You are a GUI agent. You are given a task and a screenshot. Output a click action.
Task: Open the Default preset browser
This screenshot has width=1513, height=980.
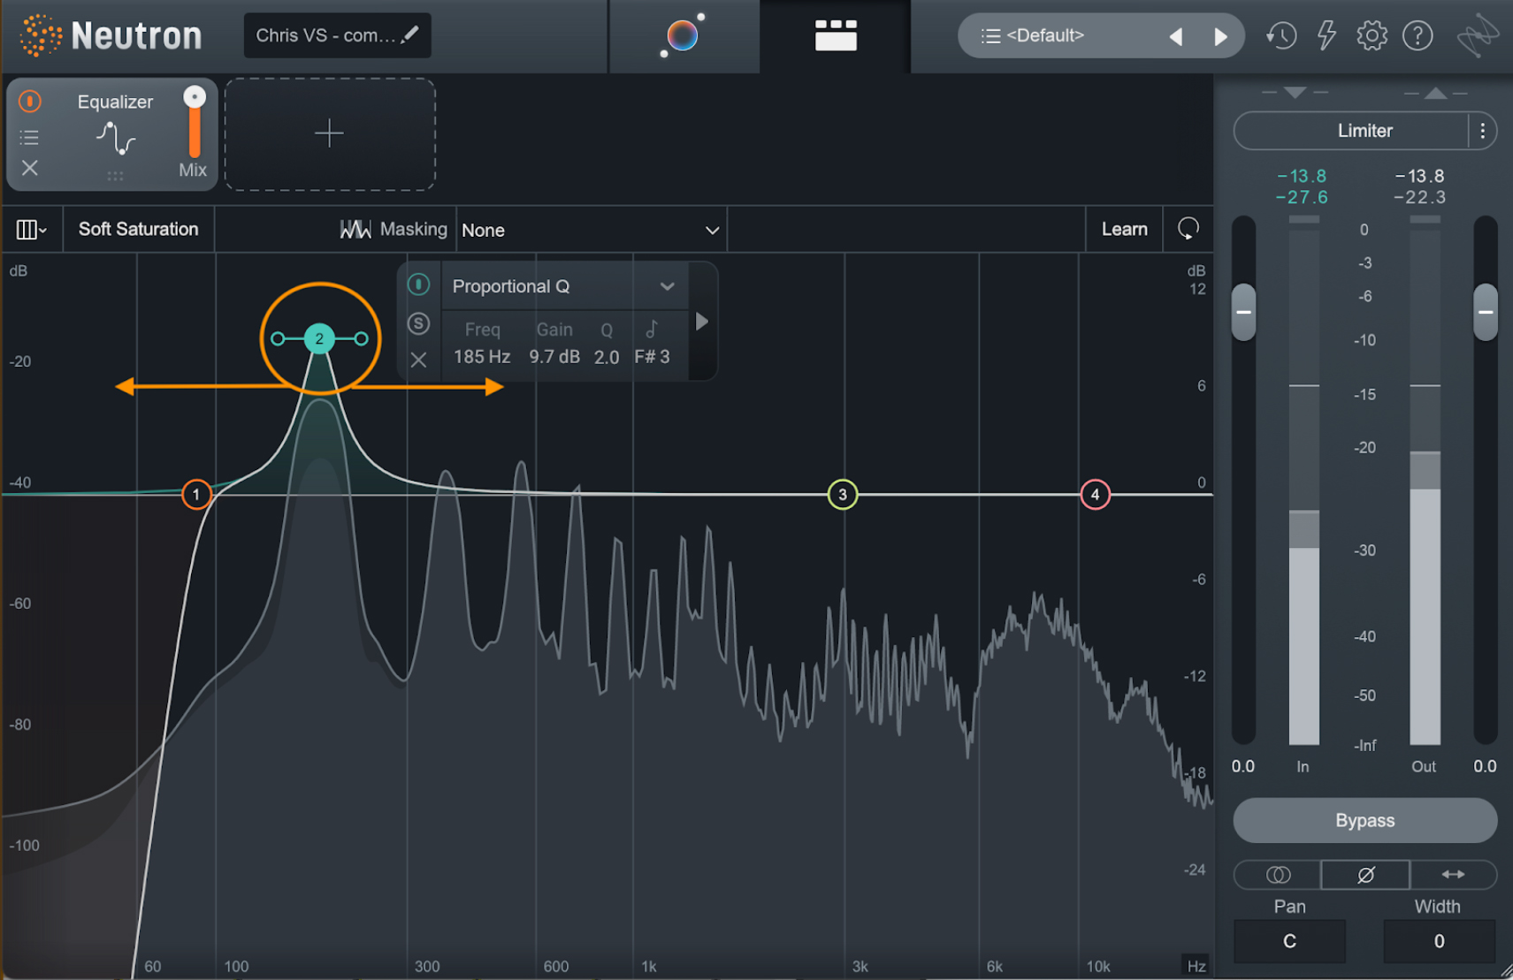coord(1046,35)
